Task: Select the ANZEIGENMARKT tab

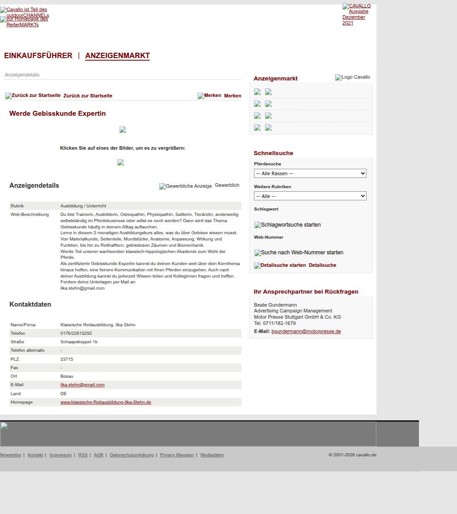Action: click(117, 56)
